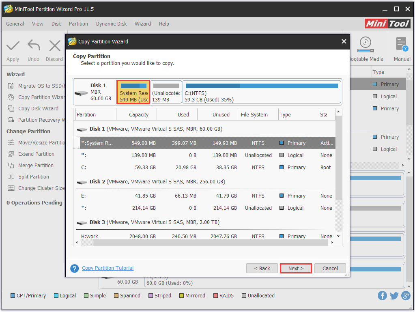
Task: Click Split Partition sidebar icon
Action: click(11, 177)
